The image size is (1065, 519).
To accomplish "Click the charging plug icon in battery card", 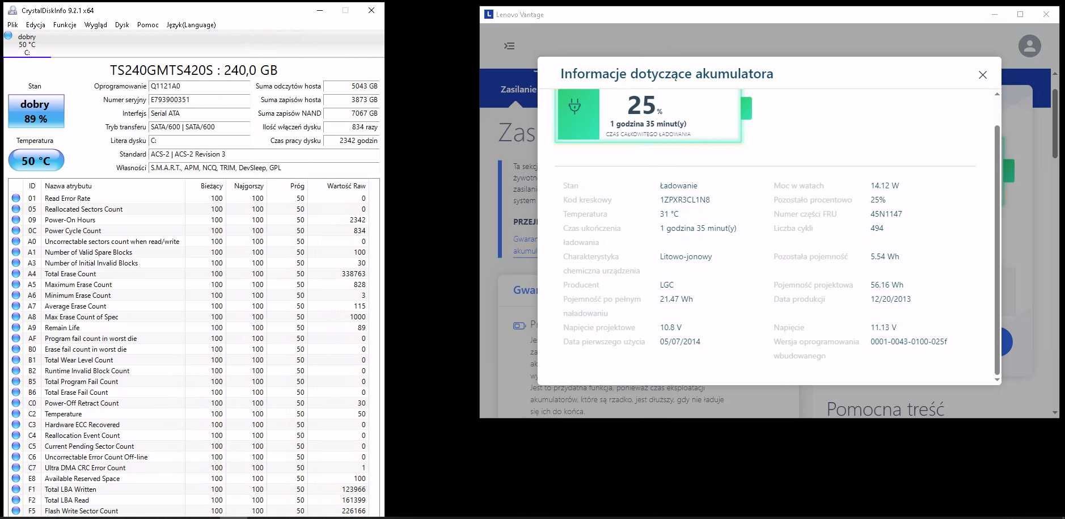I will pyautogui.click(x=574, y=107).
